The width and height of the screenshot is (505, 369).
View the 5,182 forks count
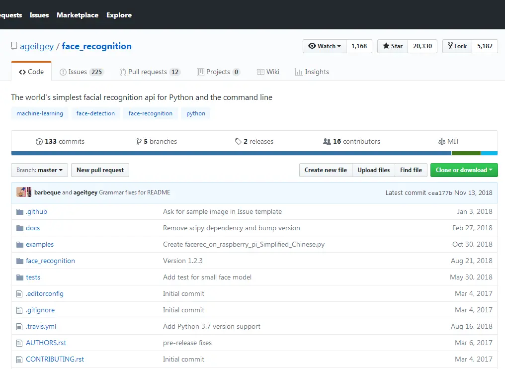(x=485, y=46)
